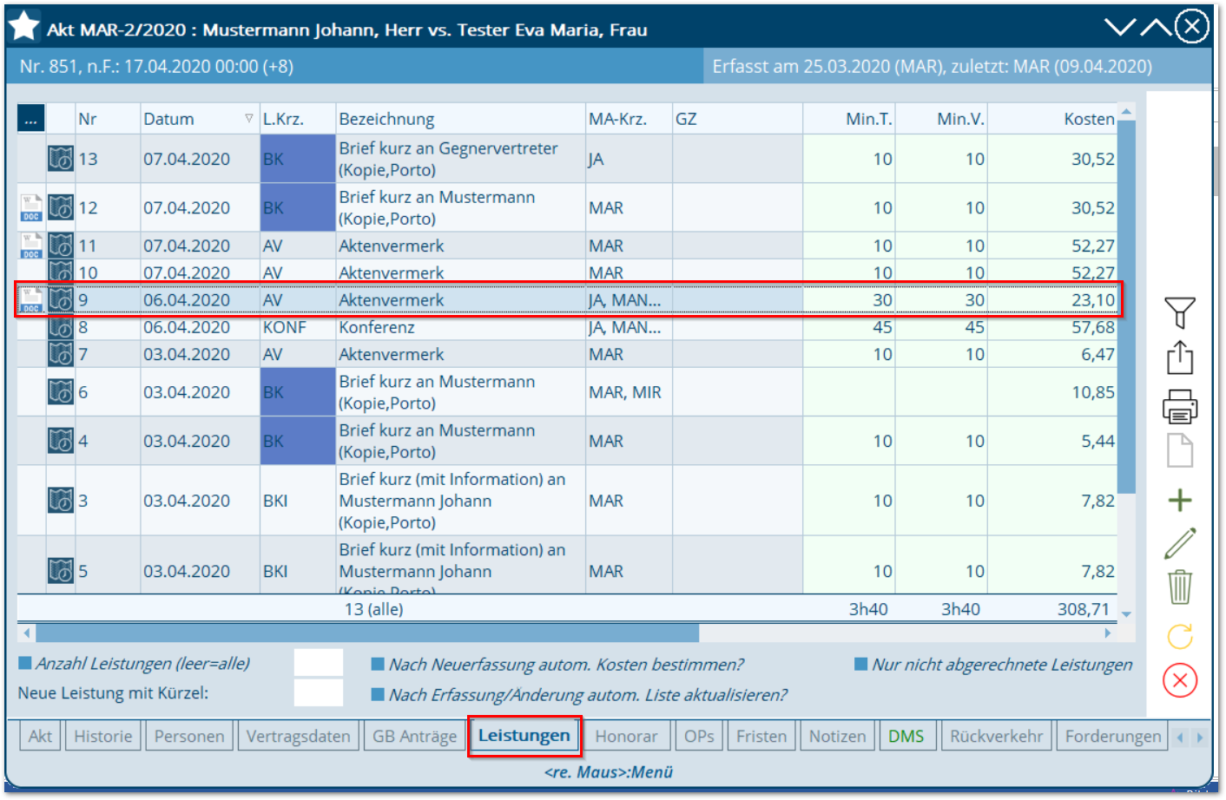Click the Nr column header

tap(108, 119)
